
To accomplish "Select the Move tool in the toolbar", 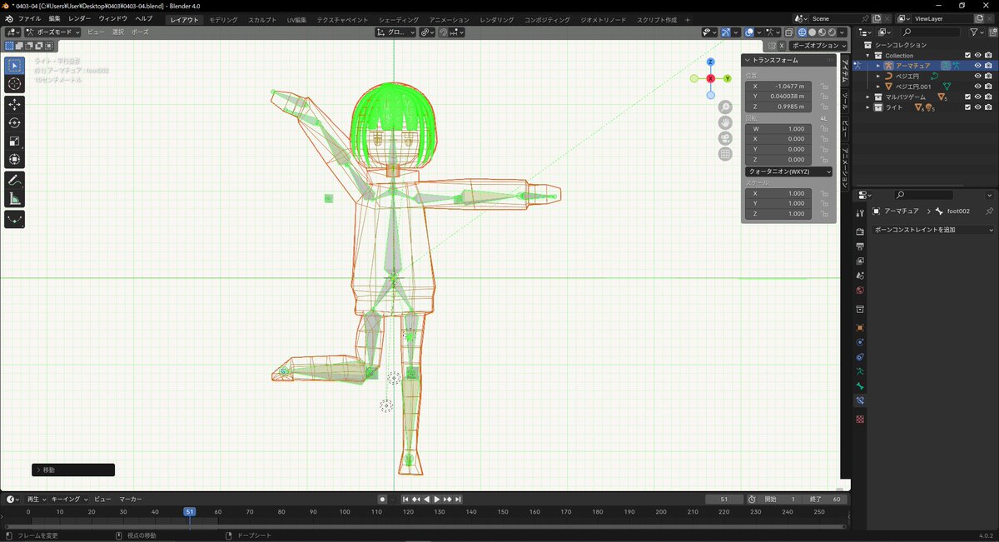I will (14, 103).
